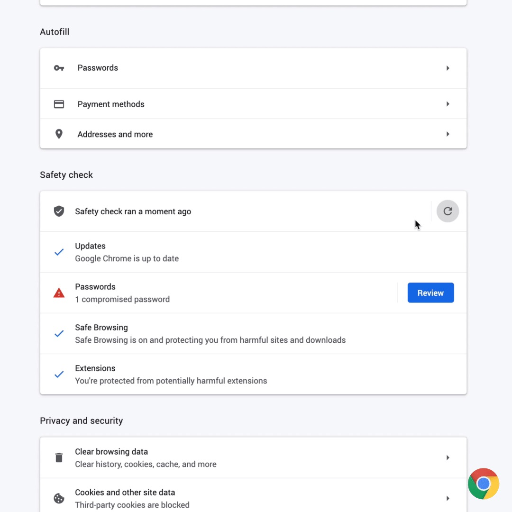Click the blue checkmark next to Updates

point(59,252)
